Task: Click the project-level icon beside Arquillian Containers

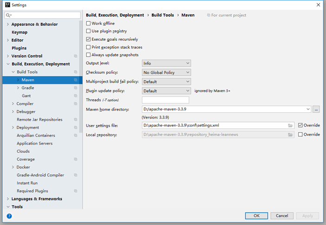Action: (x=76, y=135)
